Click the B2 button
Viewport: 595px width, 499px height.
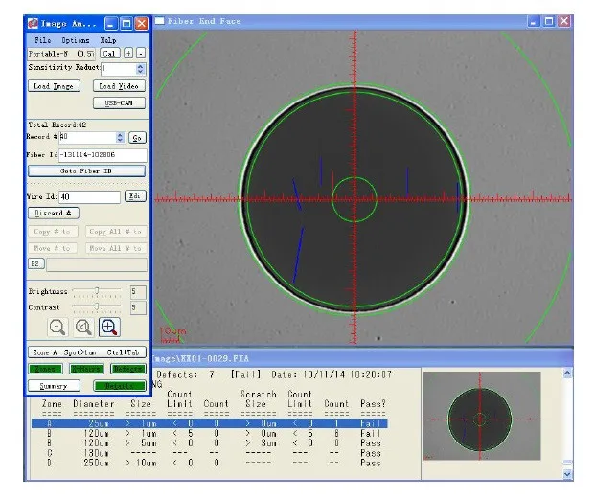tap(36, 263)
